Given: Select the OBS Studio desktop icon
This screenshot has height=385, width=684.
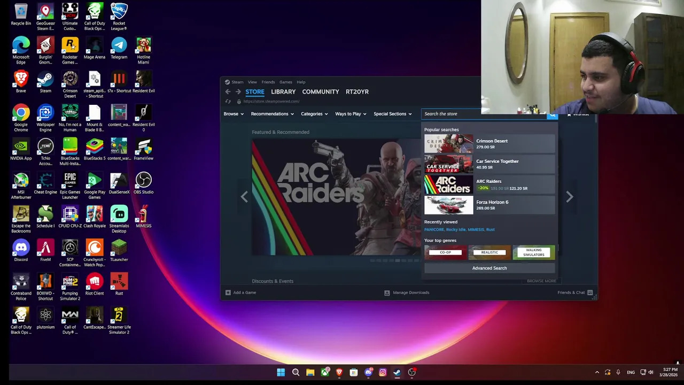Looking at the screenshot, I should click(143, 183).
